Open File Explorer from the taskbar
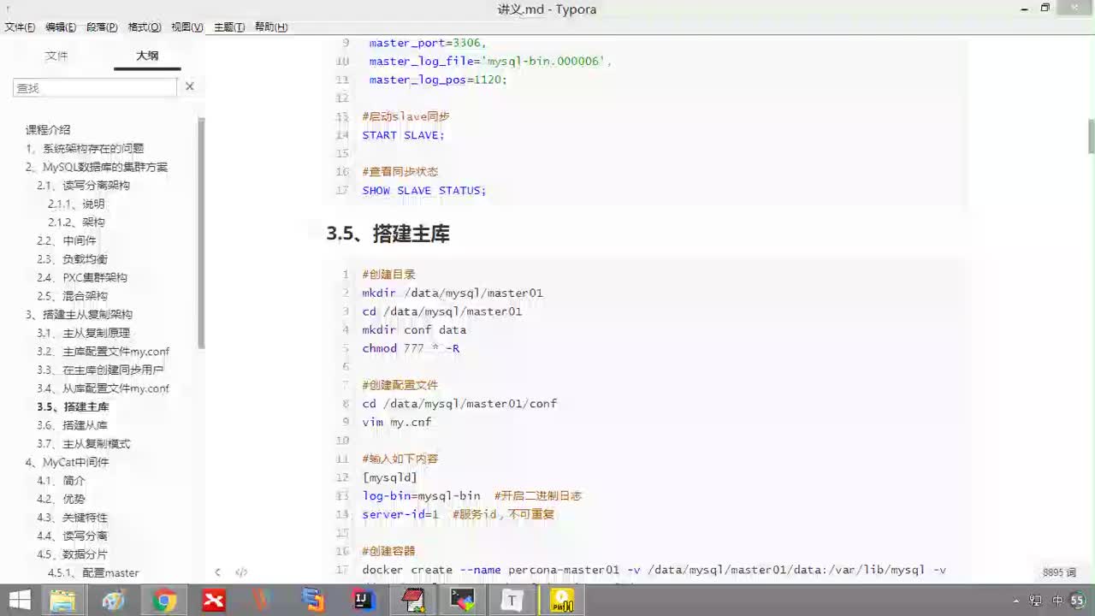This screenshot has width=1095, height=616. click(62, 601)
